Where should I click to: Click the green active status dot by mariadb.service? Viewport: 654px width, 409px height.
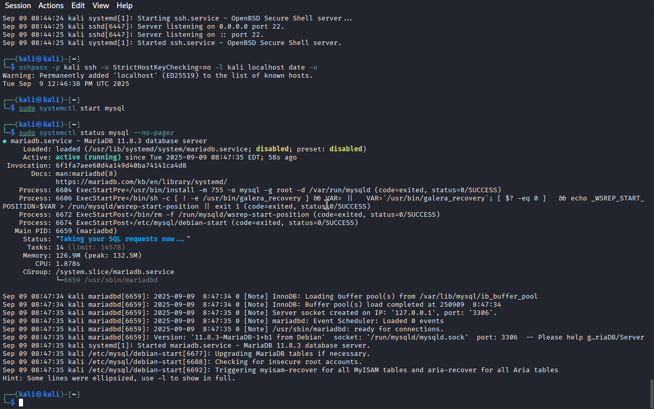[5, 141]
